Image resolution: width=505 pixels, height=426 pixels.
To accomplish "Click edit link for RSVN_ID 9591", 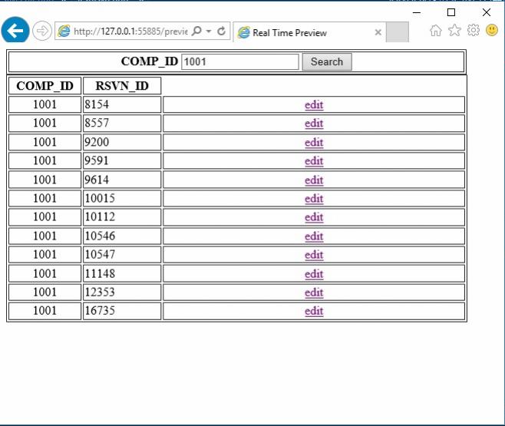I will (314, 160).
